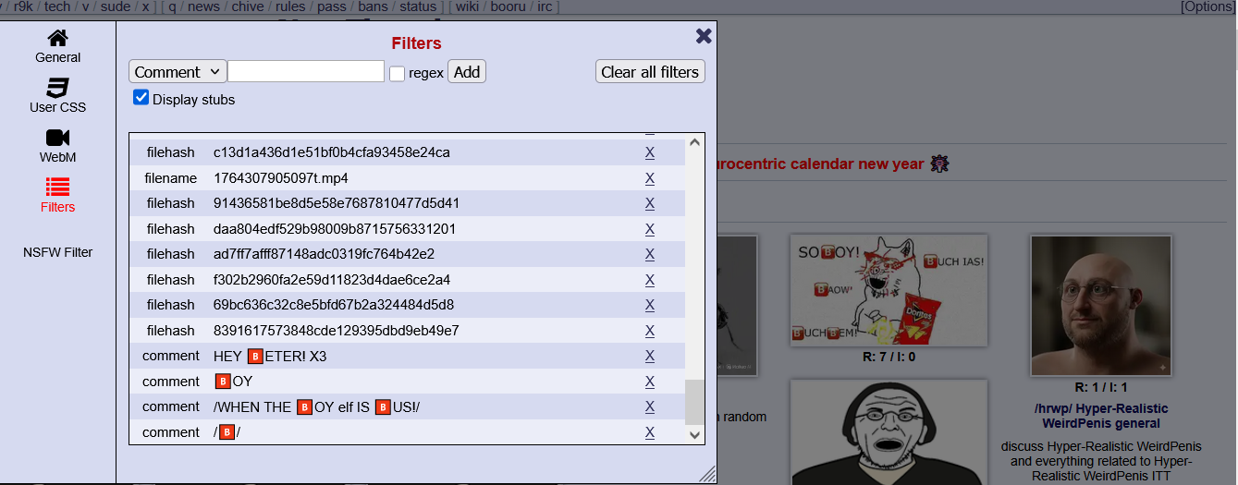Open the [Options] menu link
This screenshot has height=485, width=1238.
[x=1207, y=6]
